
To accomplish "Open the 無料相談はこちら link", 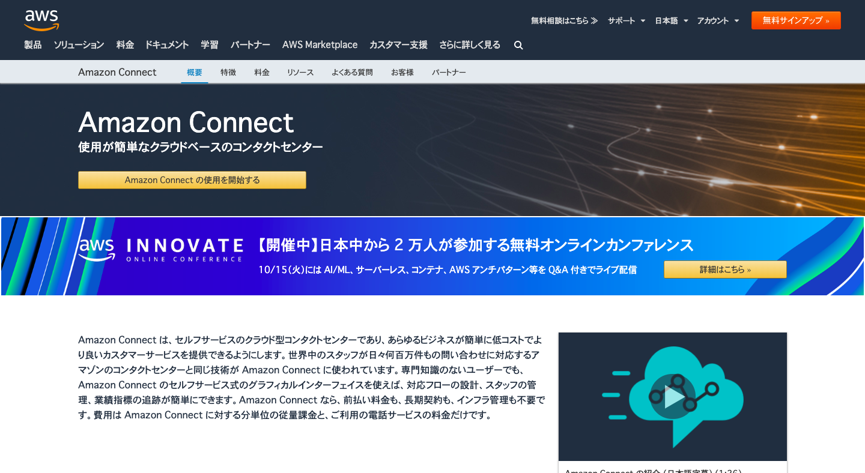I will (x=564, y=20).
